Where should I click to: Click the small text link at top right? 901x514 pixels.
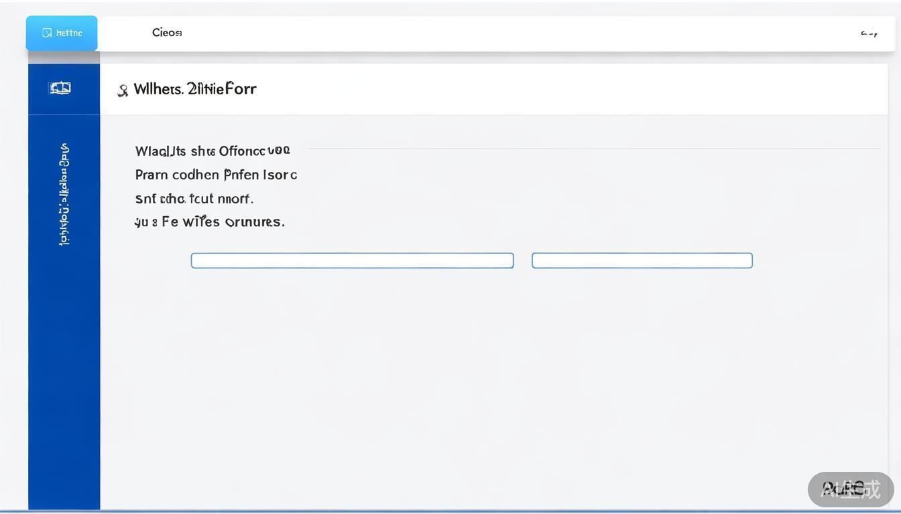point(869,33)
